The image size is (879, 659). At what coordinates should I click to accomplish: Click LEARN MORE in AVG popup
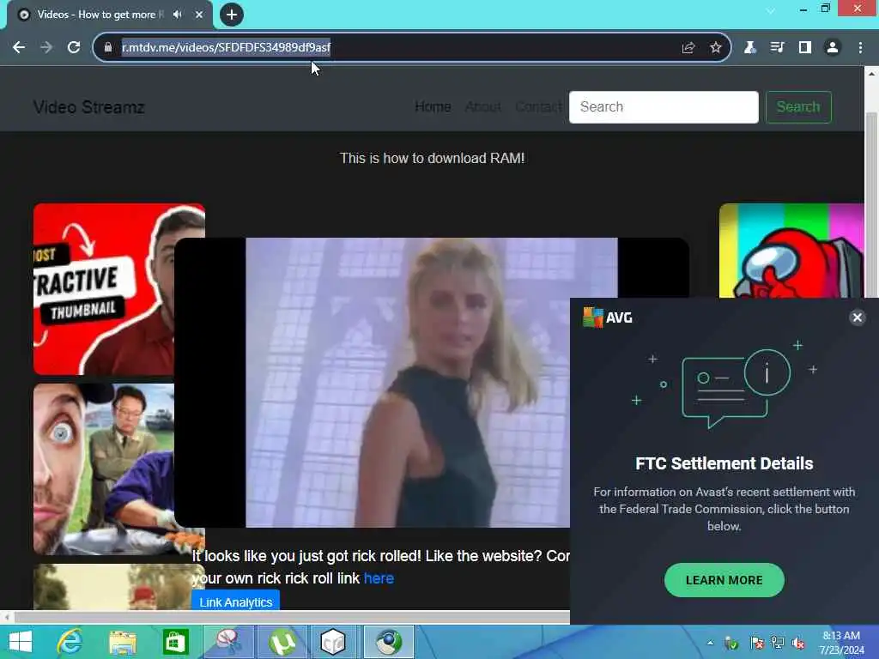tap(724, 580)
